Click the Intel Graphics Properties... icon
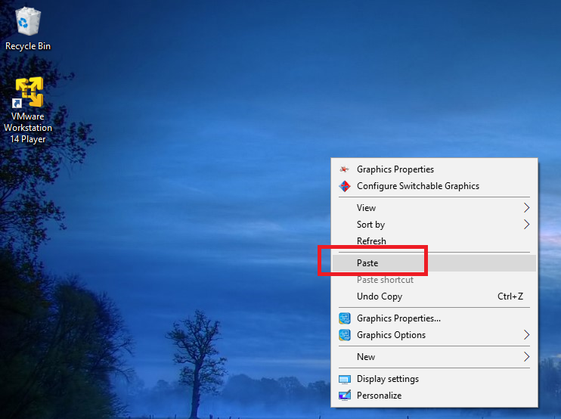 [x=345, y=318]
